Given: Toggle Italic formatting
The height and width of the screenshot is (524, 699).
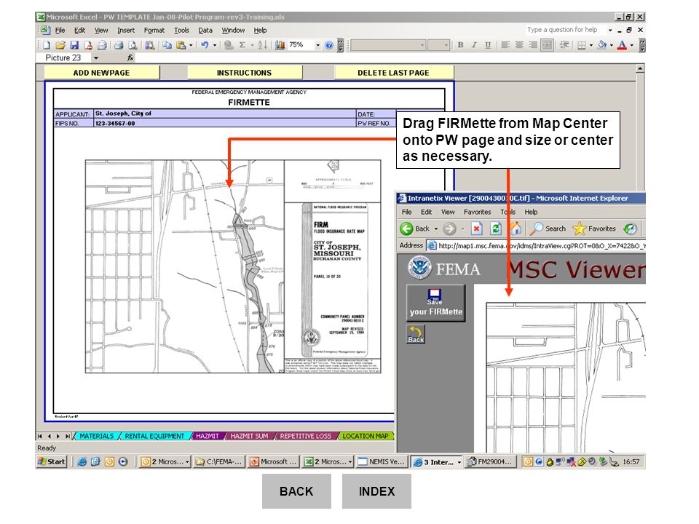Looking at the screenshot, I should (474, 45).
